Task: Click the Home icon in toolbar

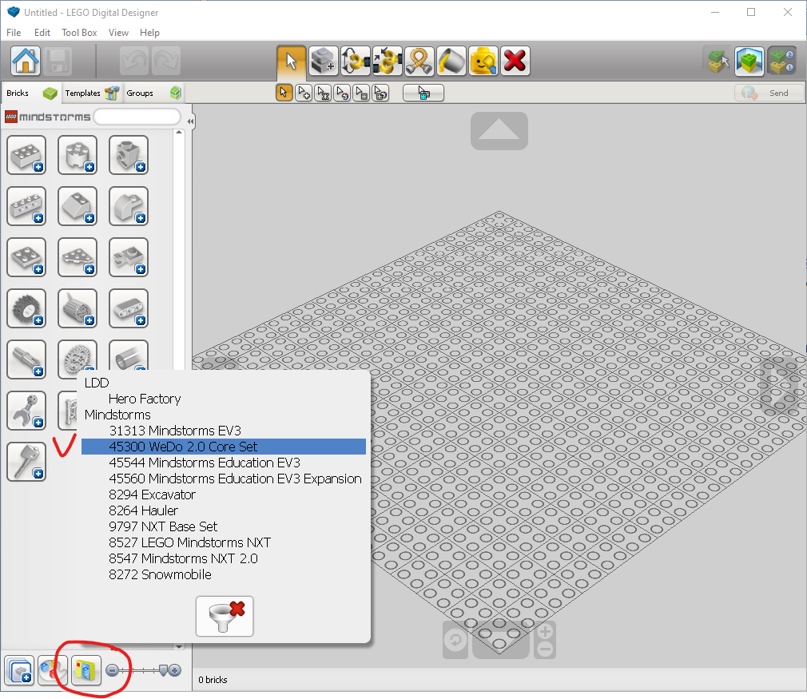Action: click(26, 61)
